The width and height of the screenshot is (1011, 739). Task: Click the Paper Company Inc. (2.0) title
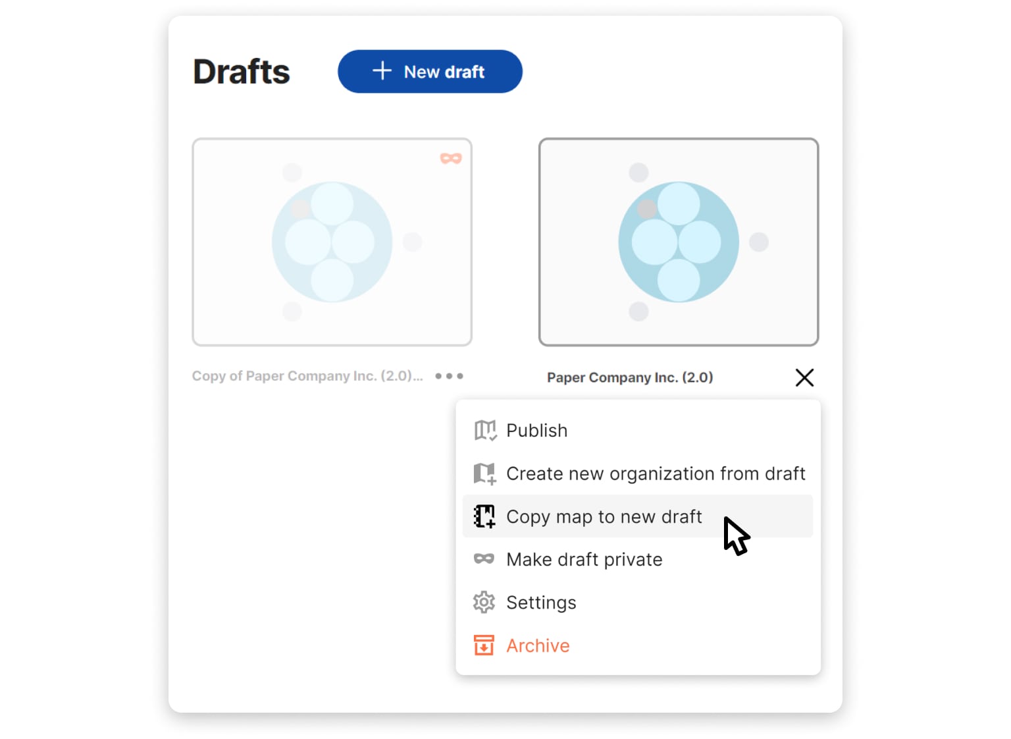point(630,377)
